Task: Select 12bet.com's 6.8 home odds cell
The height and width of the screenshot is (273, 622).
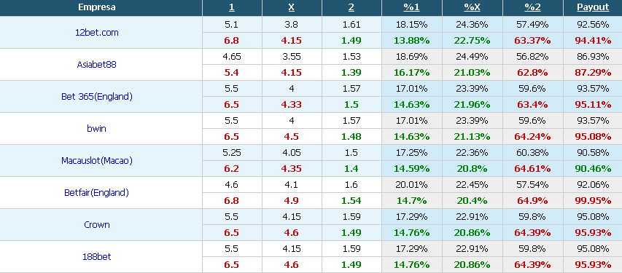Action: pyautogui.click(x=232, y=41)
